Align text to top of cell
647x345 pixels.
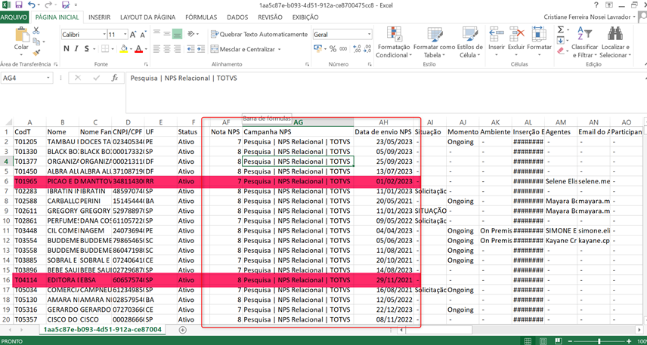pyautogui.click(x=156, y=33)
